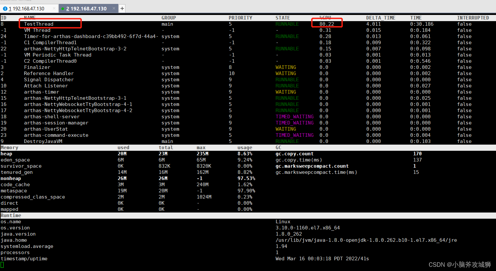Image resolution: width=496 pixels, height=271 pixels.
Task: Open a new session tab with plus button
Action: pos(122,8)
